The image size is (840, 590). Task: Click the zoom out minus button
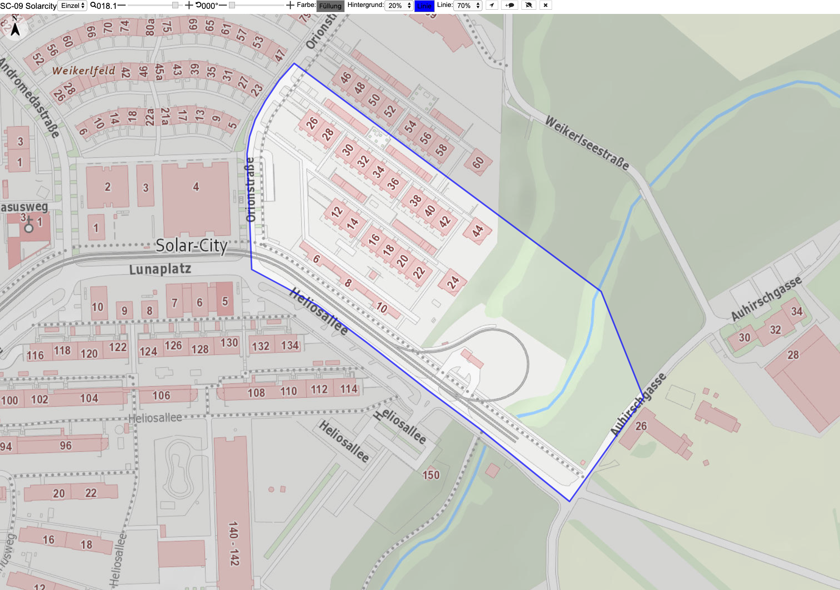click(122, 6)
